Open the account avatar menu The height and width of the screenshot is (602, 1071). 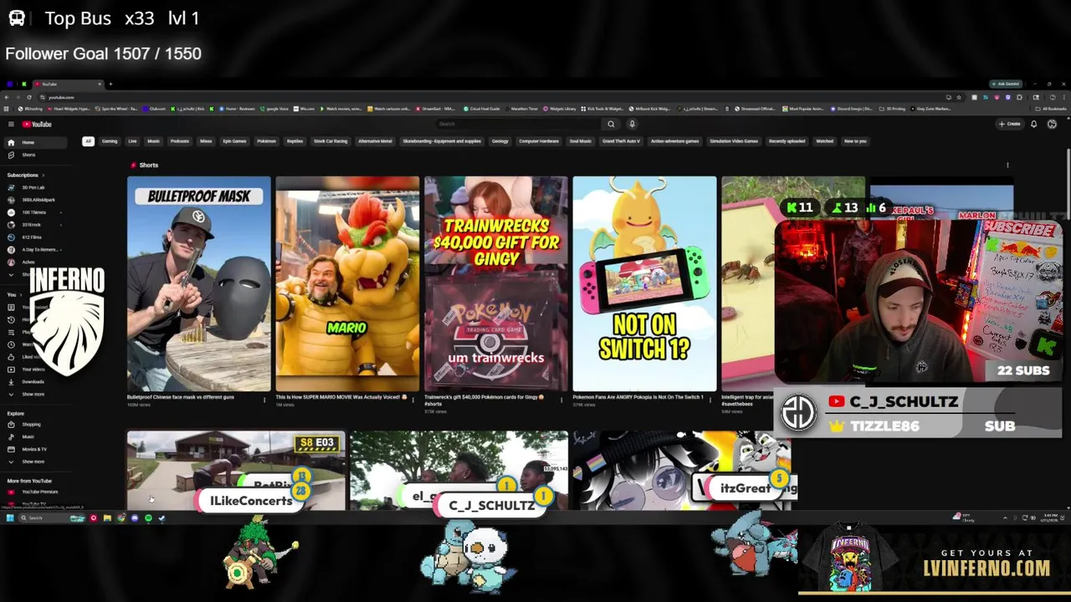1052,124
